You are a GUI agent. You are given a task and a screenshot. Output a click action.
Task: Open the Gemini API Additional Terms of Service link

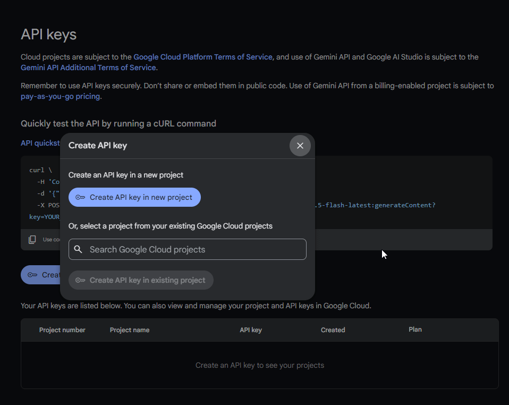88,67
